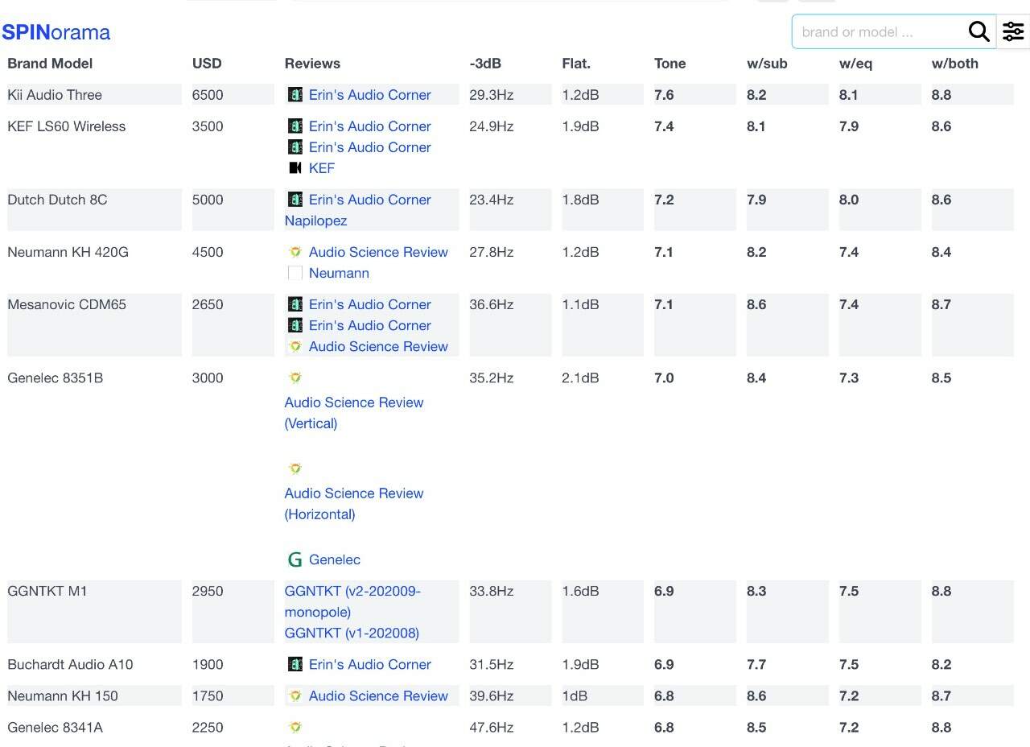Click the KEF logo icon
Screen dimensions: 1030x747
(295, 168)
